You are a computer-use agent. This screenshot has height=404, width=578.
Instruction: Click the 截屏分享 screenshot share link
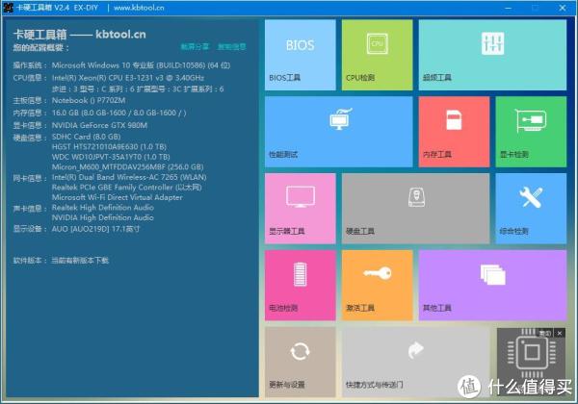coord(195,46)
